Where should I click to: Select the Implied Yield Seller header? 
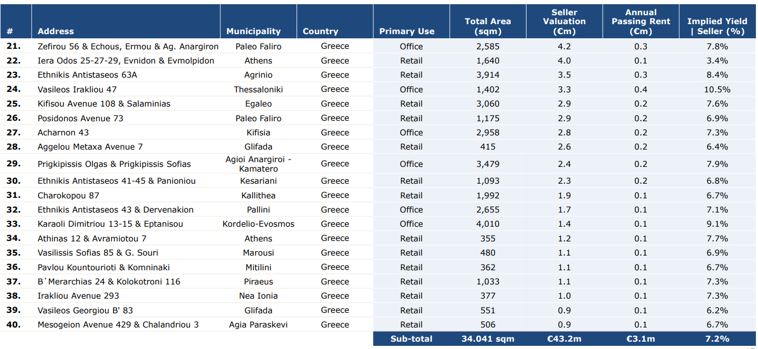pos(717,26)
